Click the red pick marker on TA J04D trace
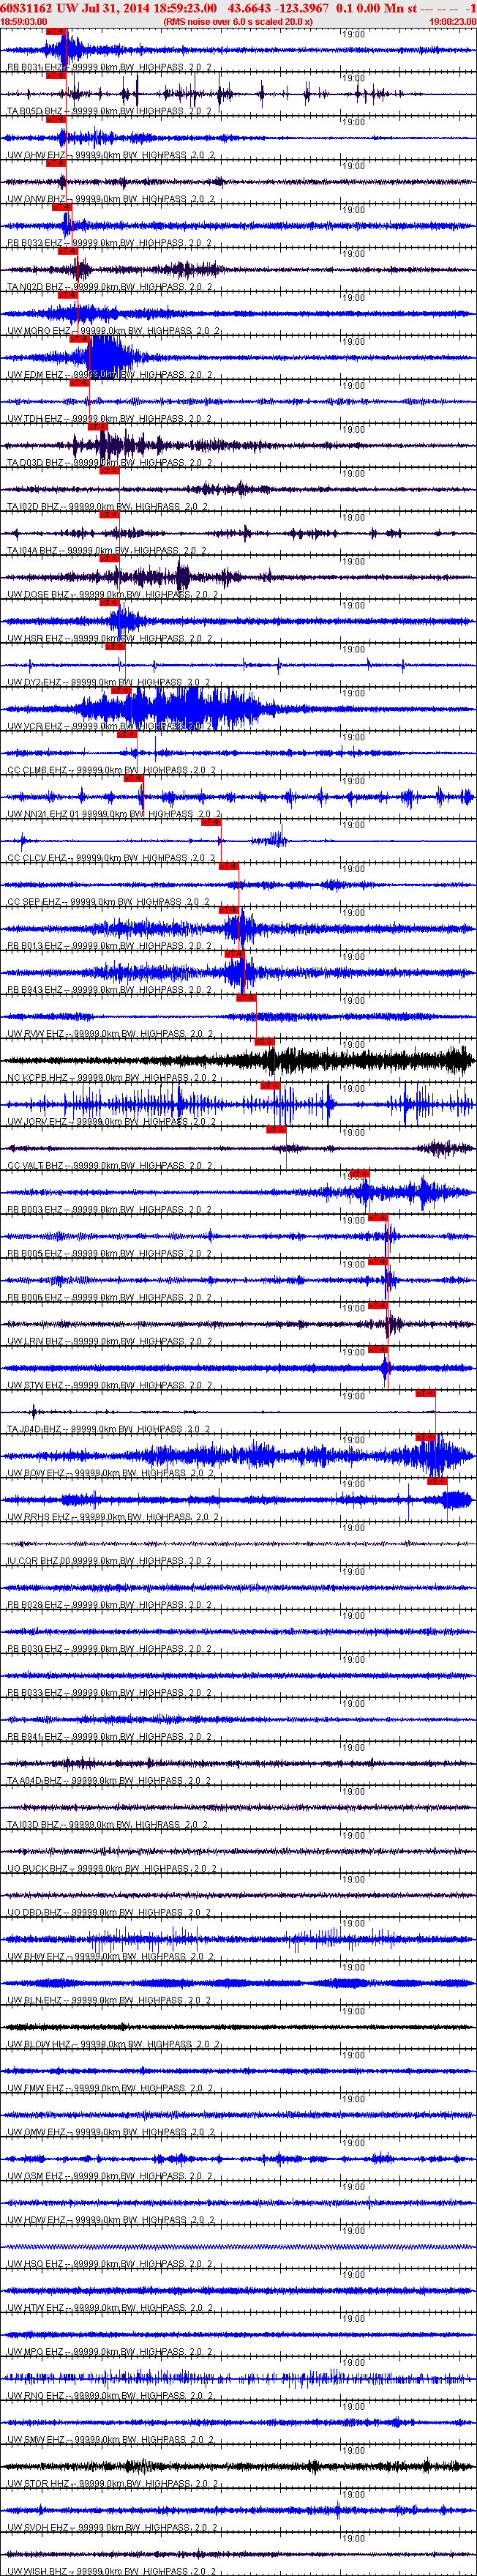477x2576 pixels. point(426,1393)
